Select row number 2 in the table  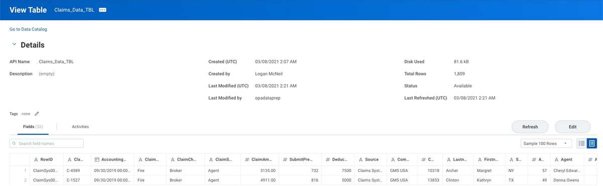point(25,180)
